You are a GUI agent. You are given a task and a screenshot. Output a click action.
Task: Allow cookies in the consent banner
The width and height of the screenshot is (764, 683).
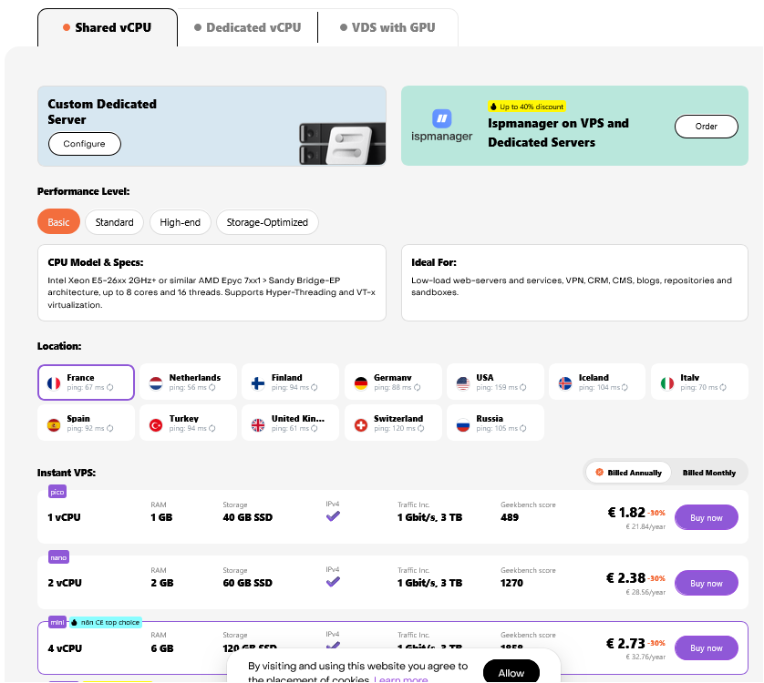[x=511, y=673]
